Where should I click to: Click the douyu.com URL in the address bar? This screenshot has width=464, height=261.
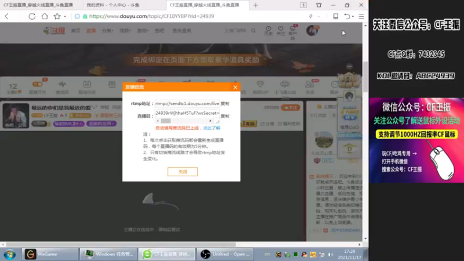pyautogui.click(x=151, y=16)
